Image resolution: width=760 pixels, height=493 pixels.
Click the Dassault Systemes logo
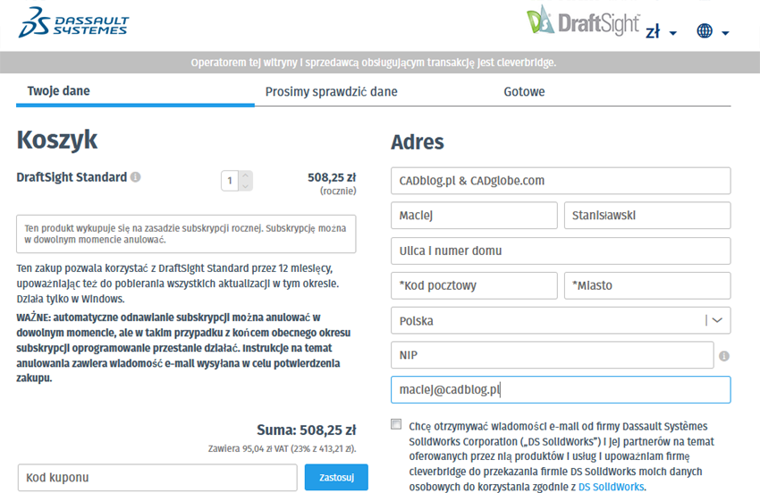pyautogui.click(x=73, y=22)
